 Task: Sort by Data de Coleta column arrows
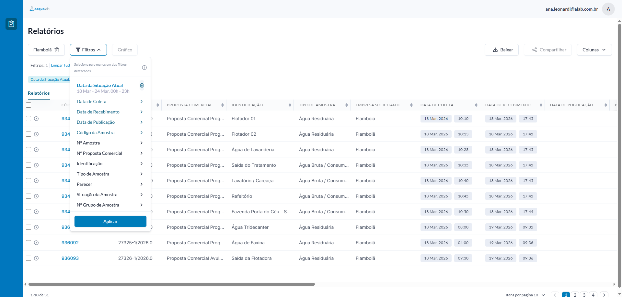[476, 105]
